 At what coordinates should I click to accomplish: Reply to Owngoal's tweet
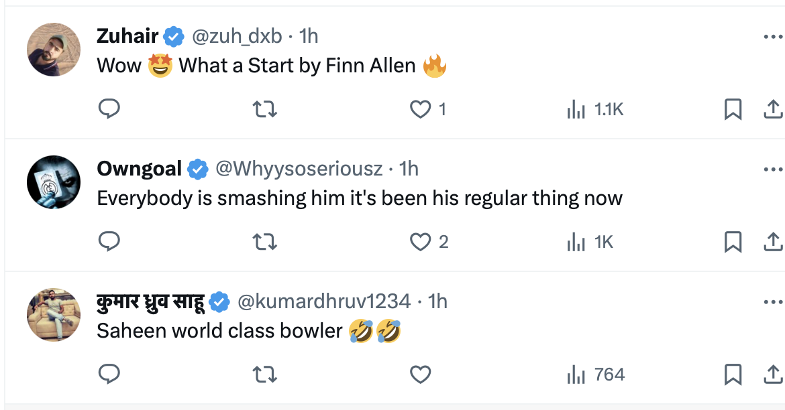point(109,242)
